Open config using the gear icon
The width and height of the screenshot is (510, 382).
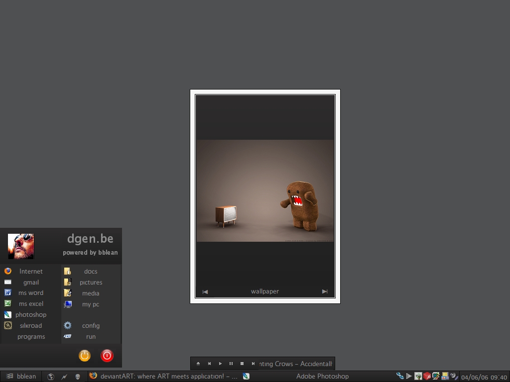(x=68, y=325)
